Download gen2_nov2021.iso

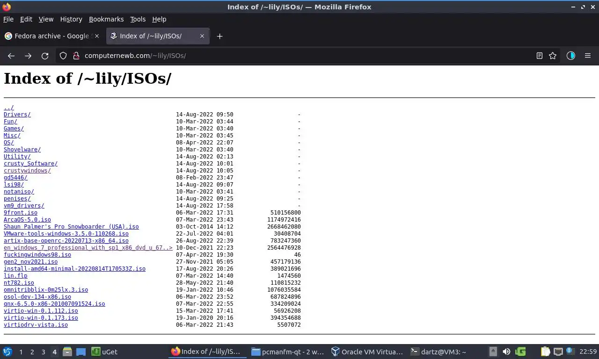(x=31, y=262)
